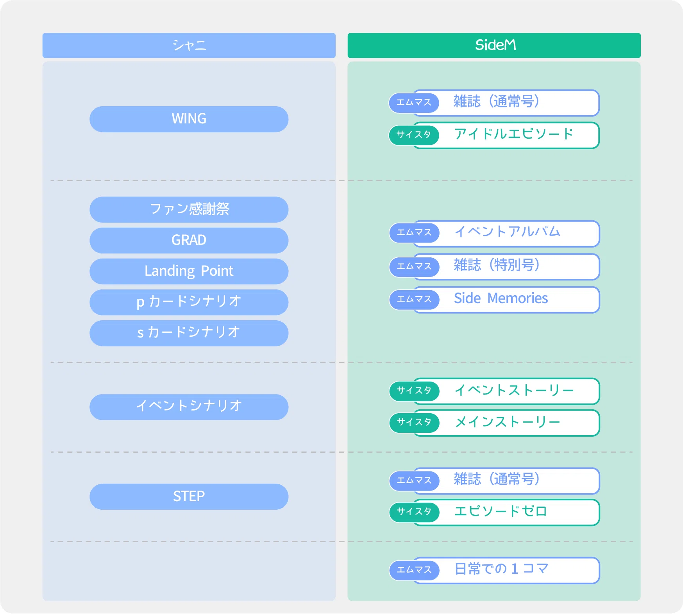Select the イベントアルバム label
The width and height of the screenshot is (683, 614).
(x=507, y=232)
